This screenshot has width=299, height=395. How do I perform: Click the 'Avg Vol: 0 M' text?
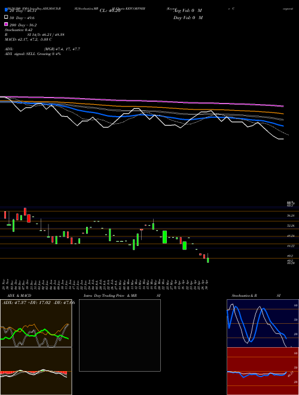(x=188, y=11)
